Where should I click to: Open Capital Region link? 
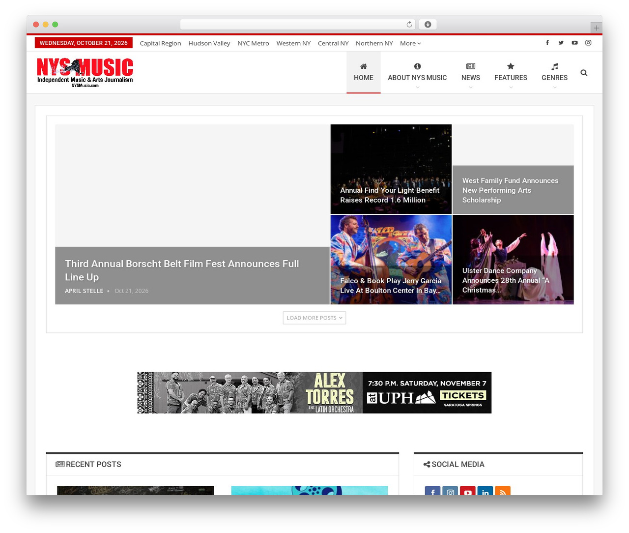[x=160, y=43]
